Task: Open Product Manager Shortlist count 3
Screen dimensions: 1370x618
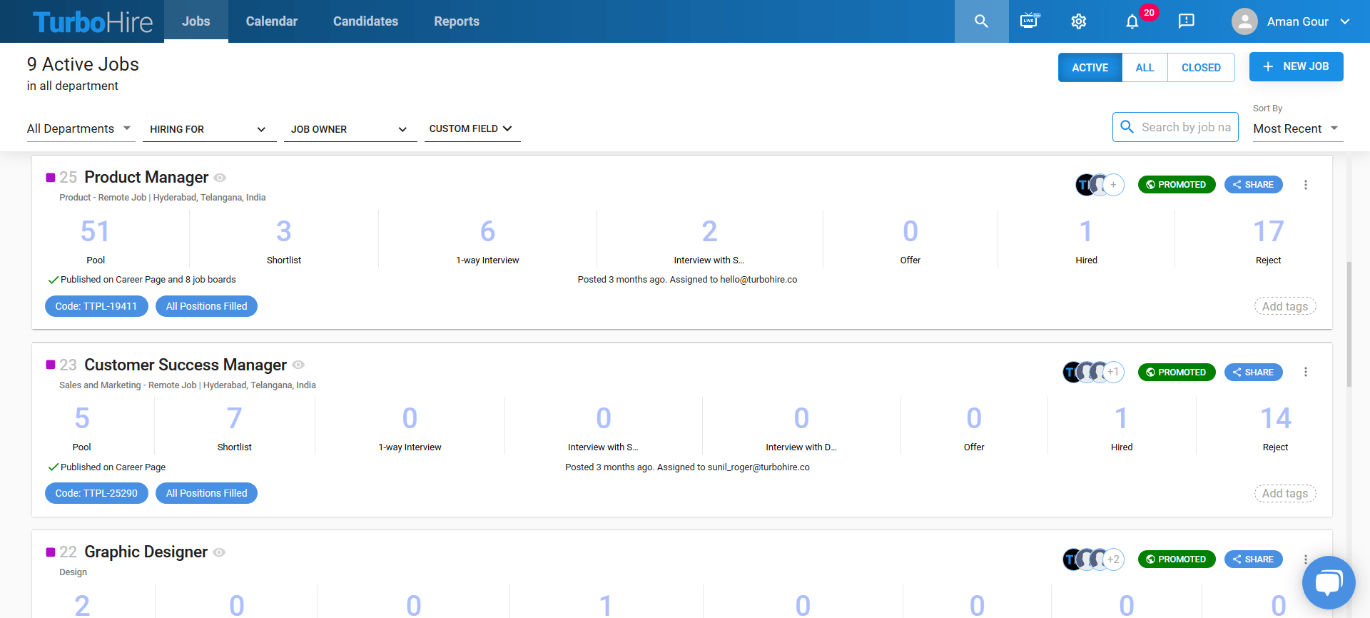Action: (283, 231)
